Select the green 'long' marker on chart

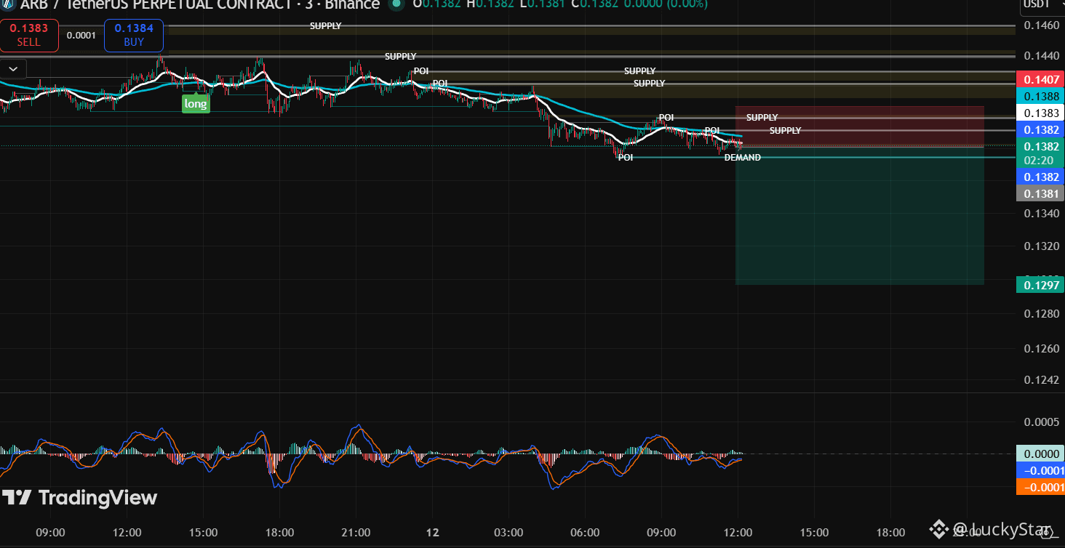pyautogui.click(x=195, y=103)
